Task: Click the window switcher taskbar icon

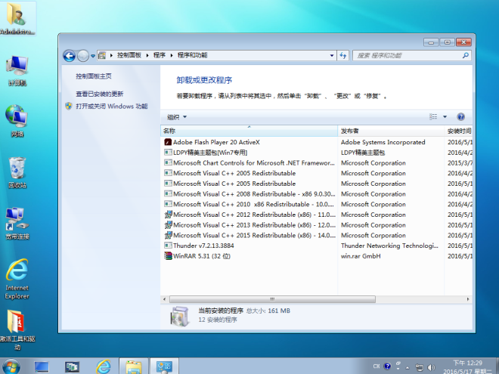Action: click(x=73, y=366)
